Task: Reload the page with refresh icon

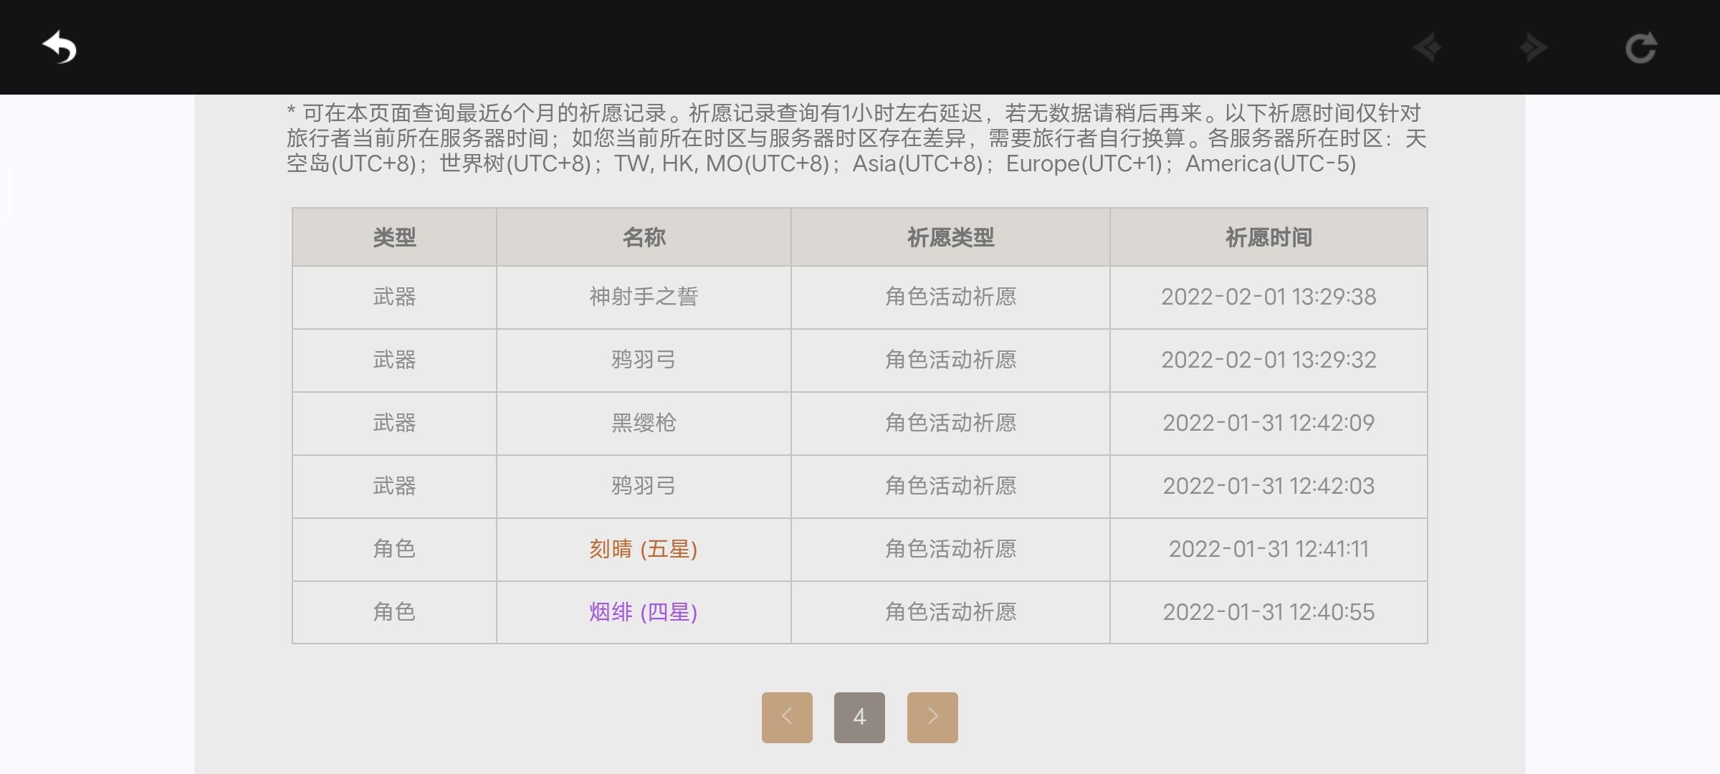Action: click(x=1640, y=48)
